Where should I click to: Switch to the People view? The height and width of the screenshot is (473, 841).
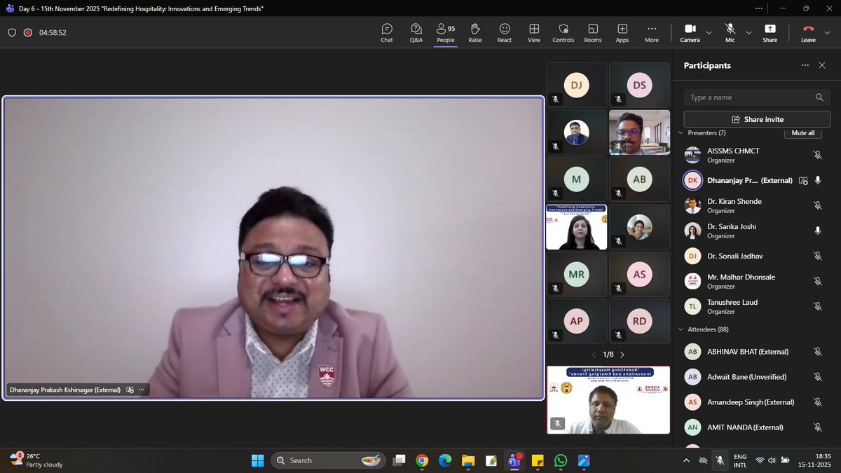pos(446,32)
